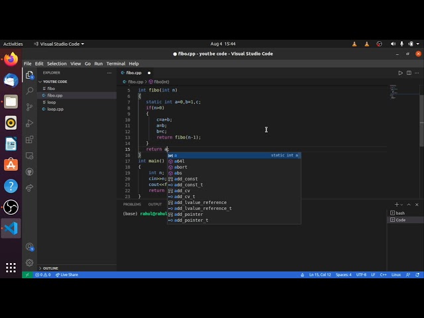Image resolution: width=424 pixels, height=318 pixels.
Task: Open the Run and Debug view
Action: tap(29, 123)
